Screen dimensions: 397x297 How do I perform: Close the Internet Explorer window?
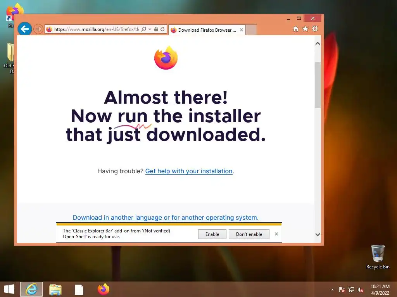(x=313, y=19)
